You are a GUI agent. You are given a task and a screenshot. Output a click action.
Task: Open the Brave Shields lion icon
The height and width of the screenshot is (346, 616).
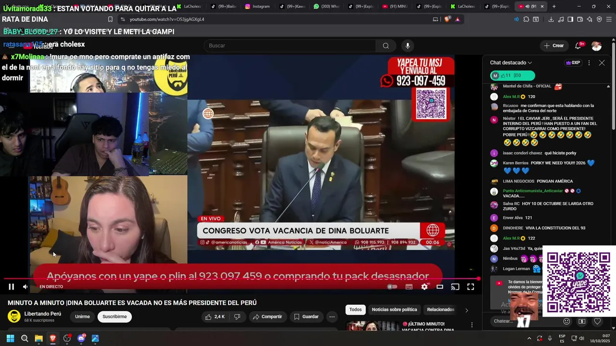point(447,19)
